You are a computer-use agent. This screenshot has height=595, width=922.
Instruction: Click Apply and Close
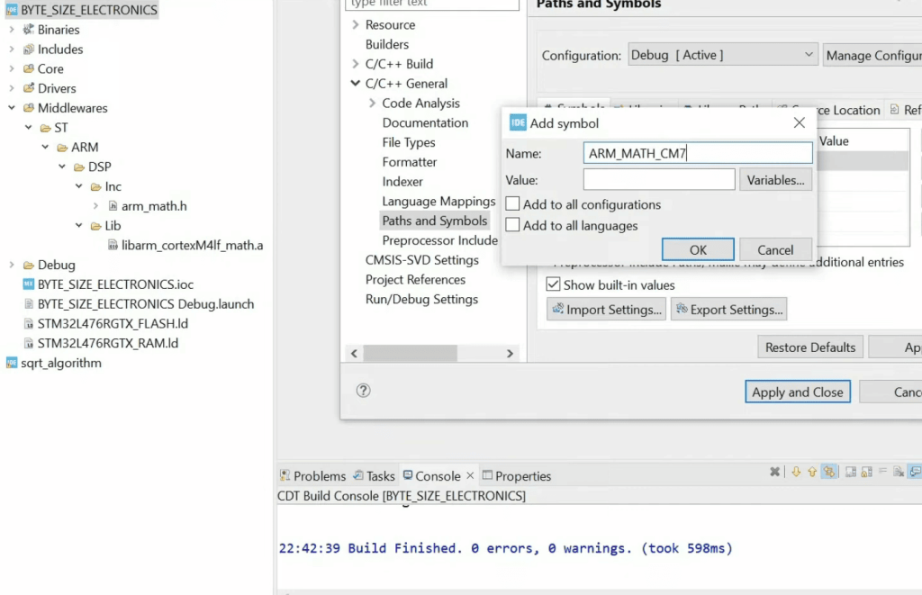pos(797,391)
